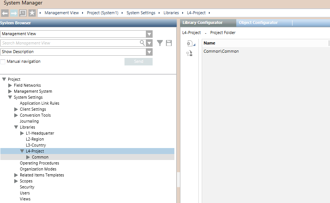Click the Search Management View field
330x203 pixels.
point(70,43)
